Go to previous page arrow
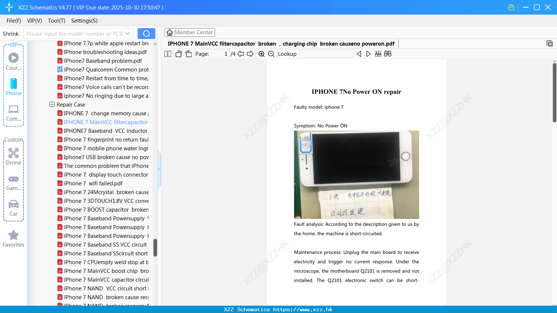Image resolution: width=557 pixels, height=313 pixels. point(241,54)
